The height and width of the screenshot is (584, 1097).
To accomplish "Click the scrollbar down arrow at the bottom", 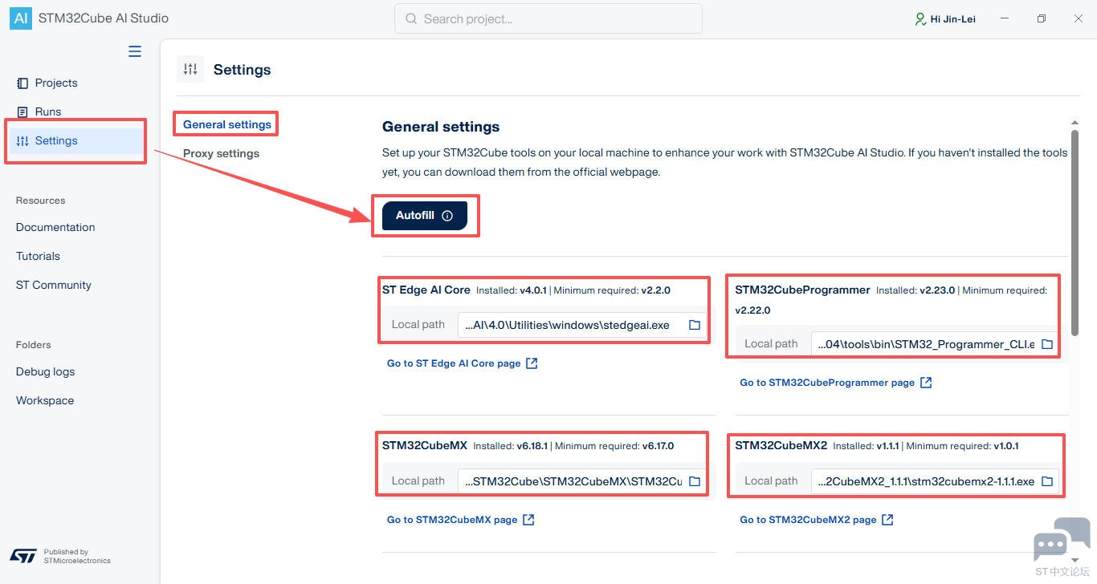I will pyautogui.click(x=1075, y=560).
